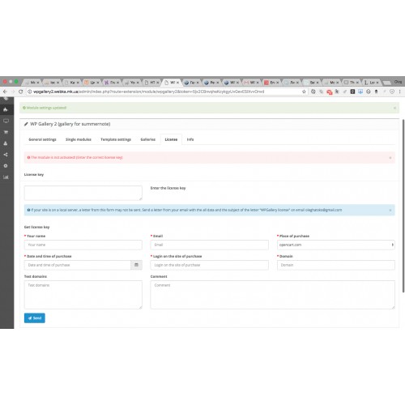
Task: Expand the Place of purchase dropdown
Action: point(336,245)
